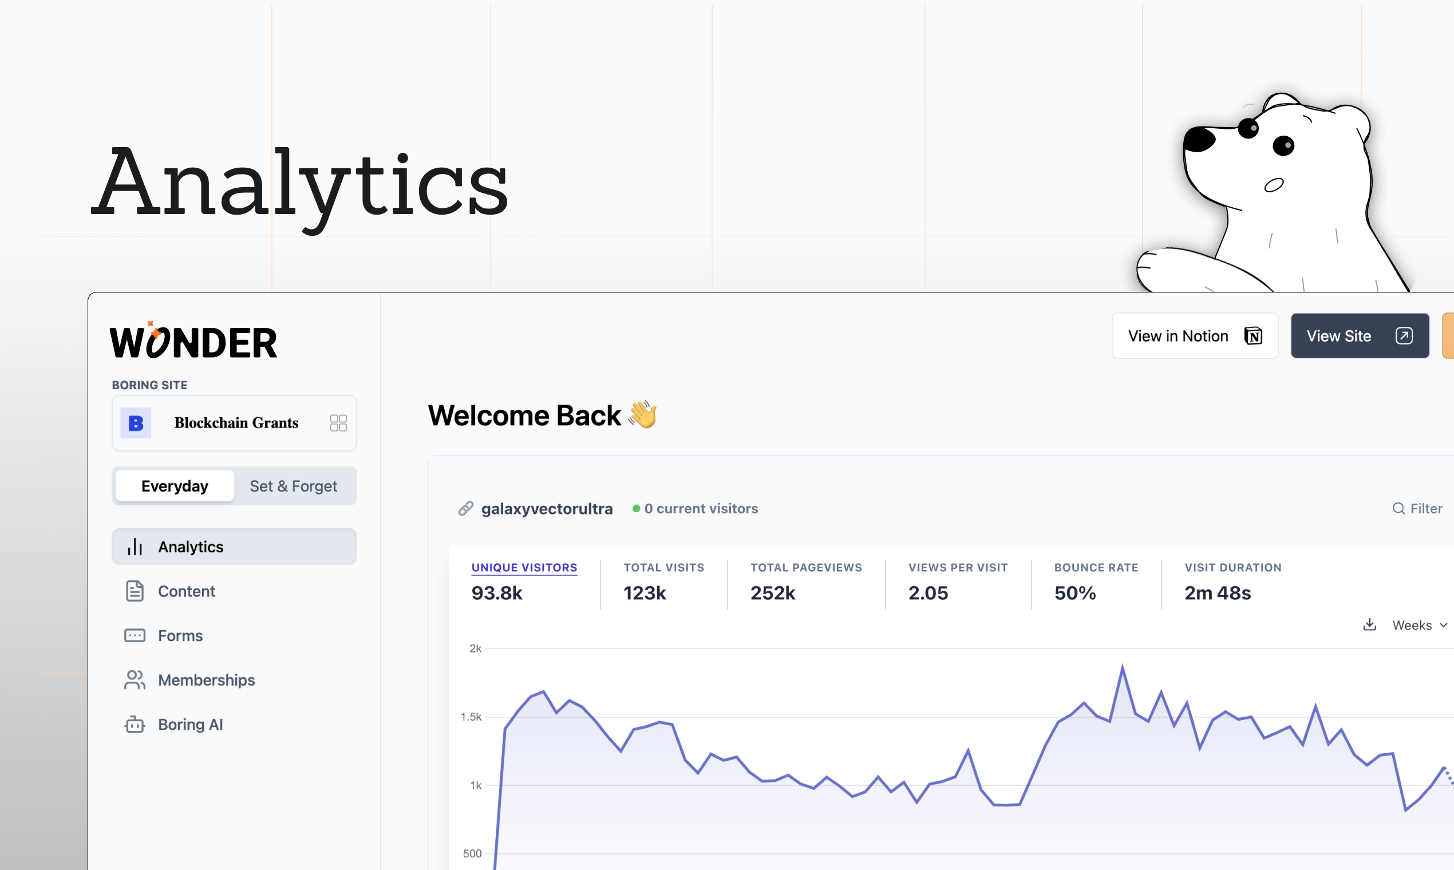The height and width of the screenshot is (870, 1454).
Task: Click the Boring AI robot icon
Action: [x=135, y=725]
